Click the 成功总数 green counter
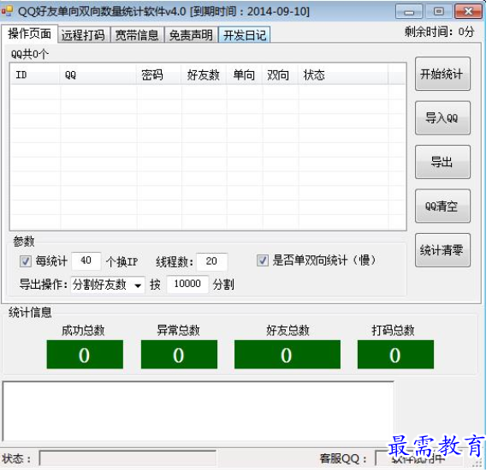This screenshot has width=492, height=473. 85,355
